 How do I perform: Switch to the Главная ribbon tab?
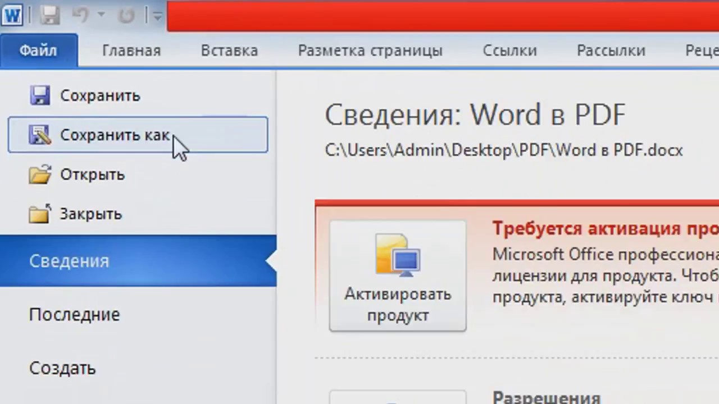[x=131, y=50]
